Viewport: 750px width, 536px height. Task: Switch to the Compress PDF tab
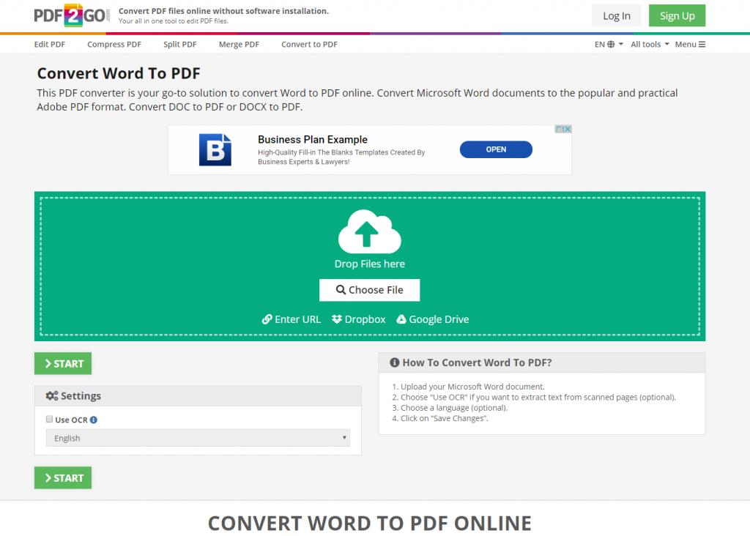tap(114, 44)
